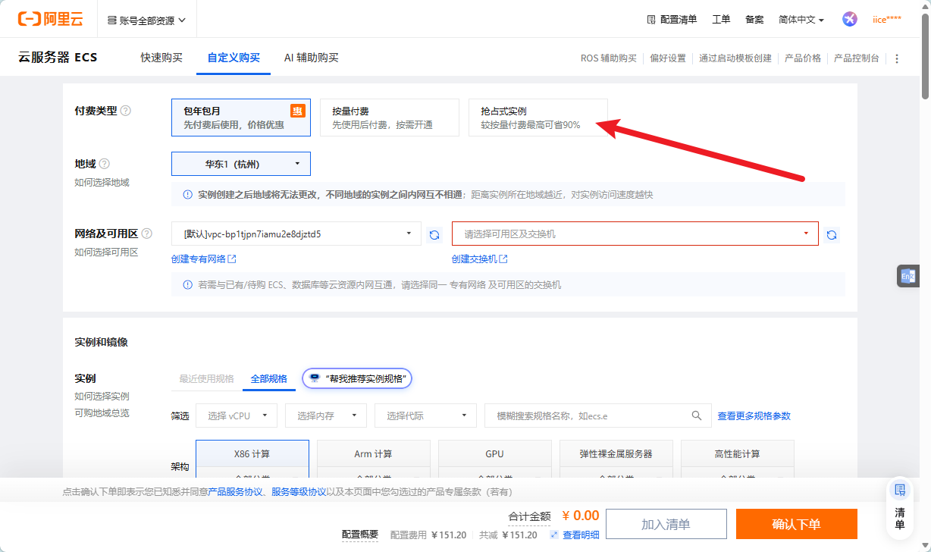Click the help icon beside 地域

pos(105,164)
